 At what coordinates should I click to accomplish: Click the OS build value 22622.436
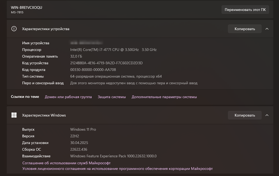click(79, 149)
